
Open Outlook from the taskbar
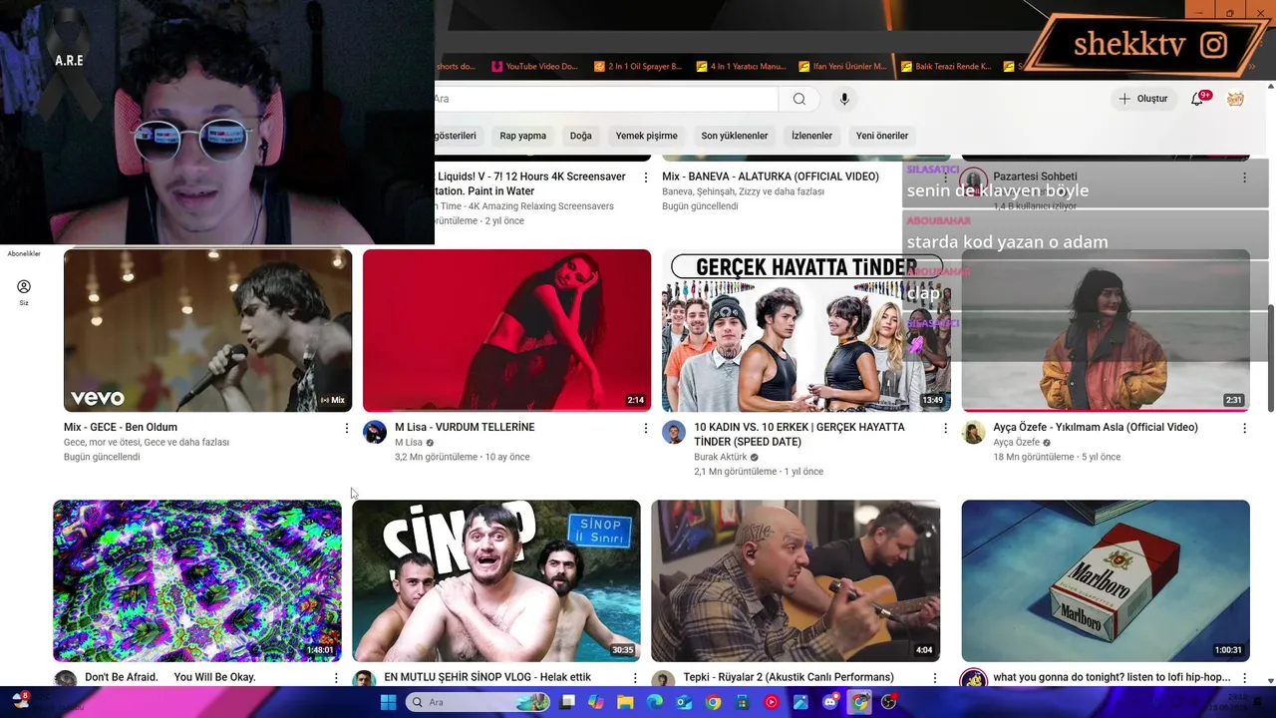coord(684,702)
